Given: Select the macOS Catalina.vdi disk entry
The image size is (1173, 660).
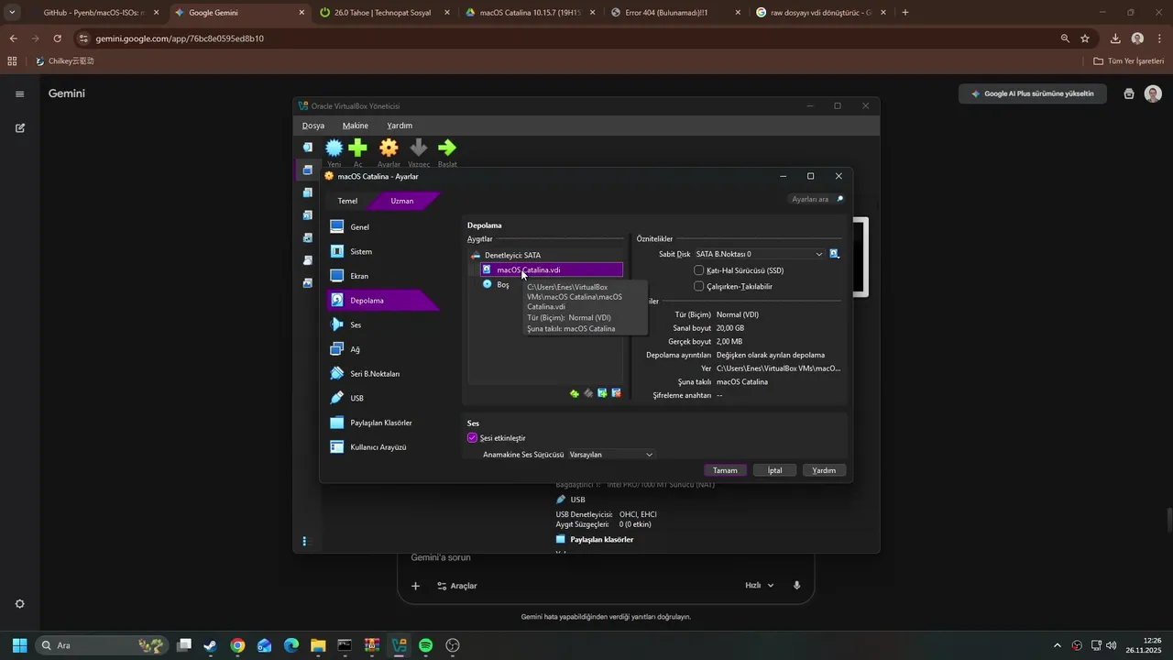Looking at the screenshot, I should click(552, 269).
